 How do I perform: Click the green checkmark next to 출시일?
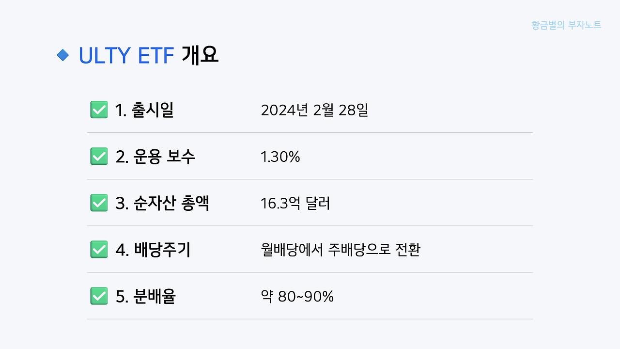pos(99,110)
